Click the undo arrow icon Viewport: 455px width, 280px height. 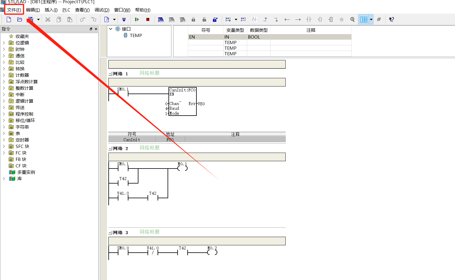83,19
